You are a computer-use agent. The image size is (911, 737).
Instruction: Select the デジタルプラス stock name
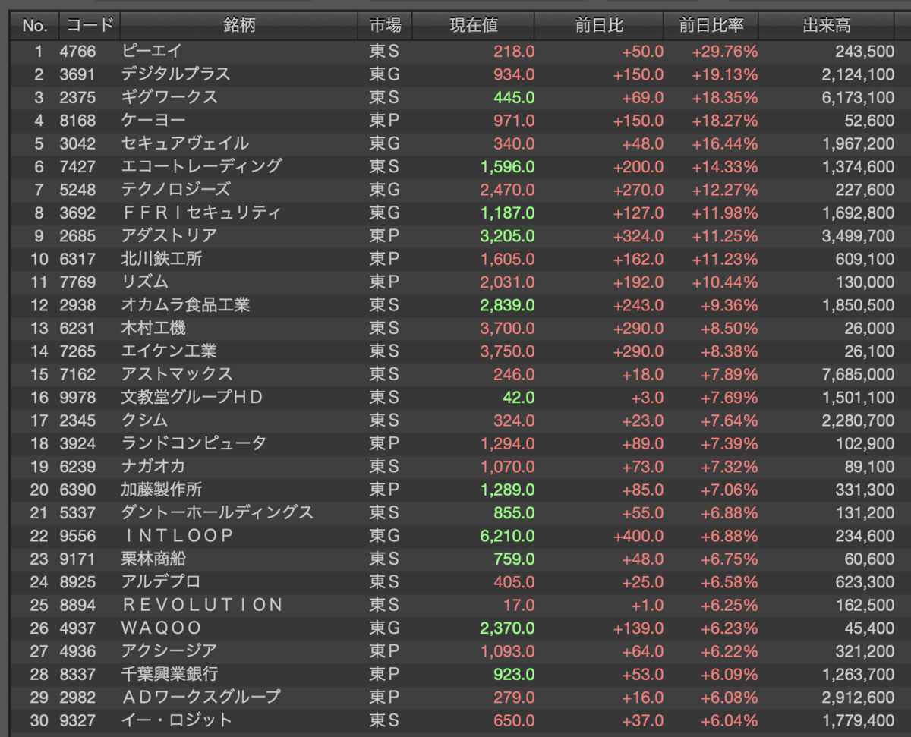tap(176, 74)
